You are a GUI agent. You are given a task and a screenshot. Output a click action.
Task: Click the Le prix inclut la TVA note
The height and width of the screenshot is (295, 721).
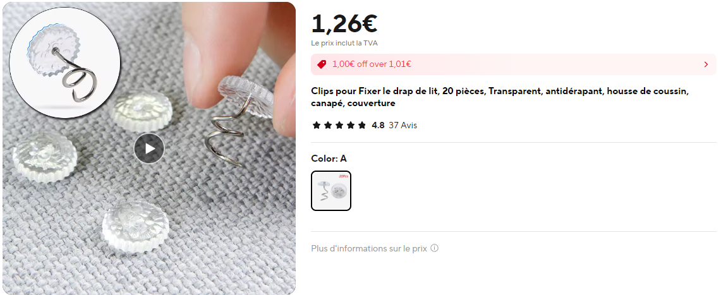(344, 44)
